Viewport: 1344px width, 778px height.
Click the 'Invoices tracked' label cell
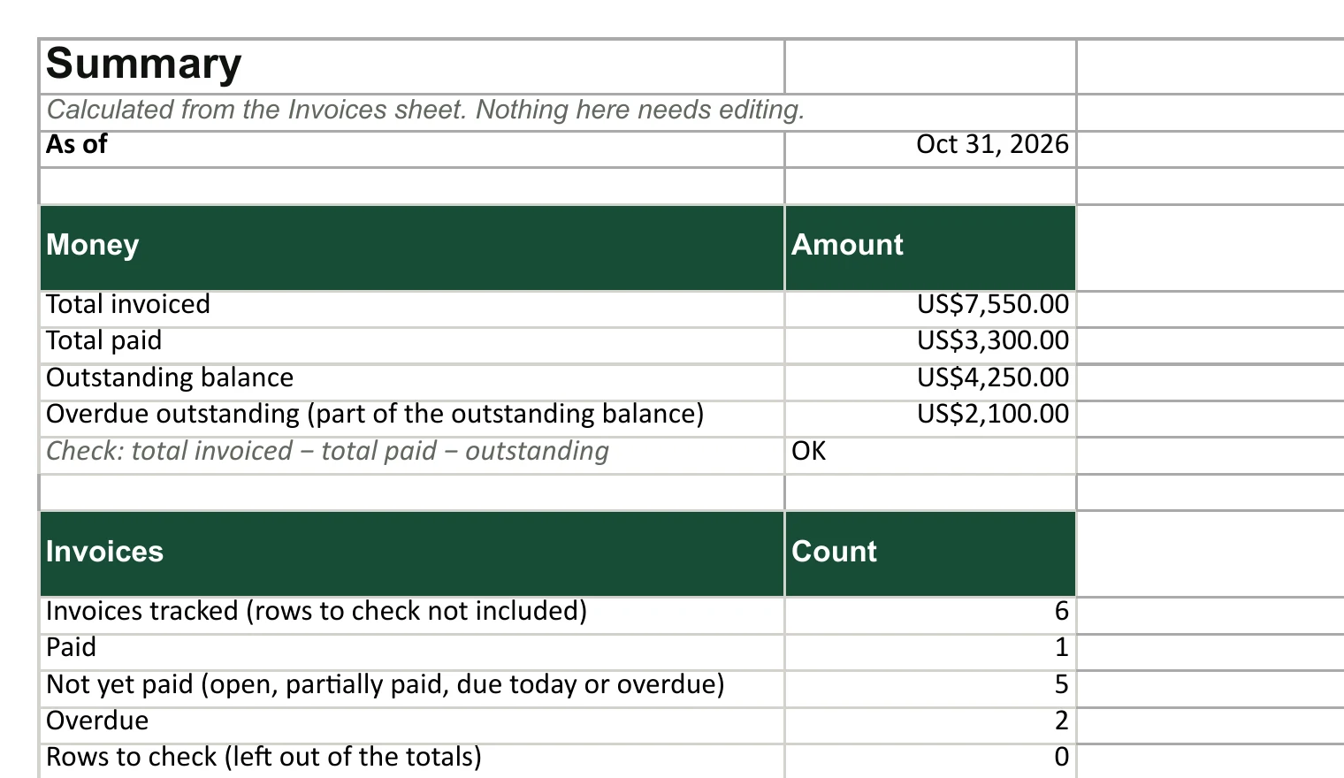click(412, 615)
